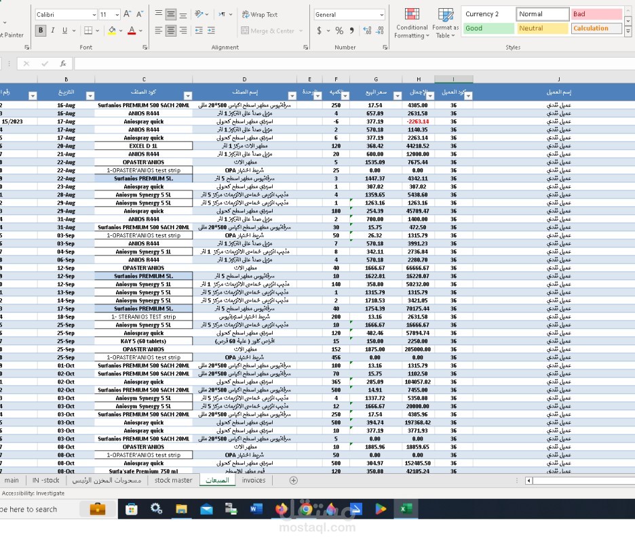Open the General number format dropdown

381,14
